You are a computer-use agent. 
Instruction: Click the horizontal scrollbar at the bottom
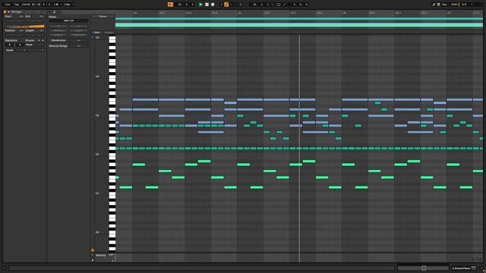tap(201, 268)
